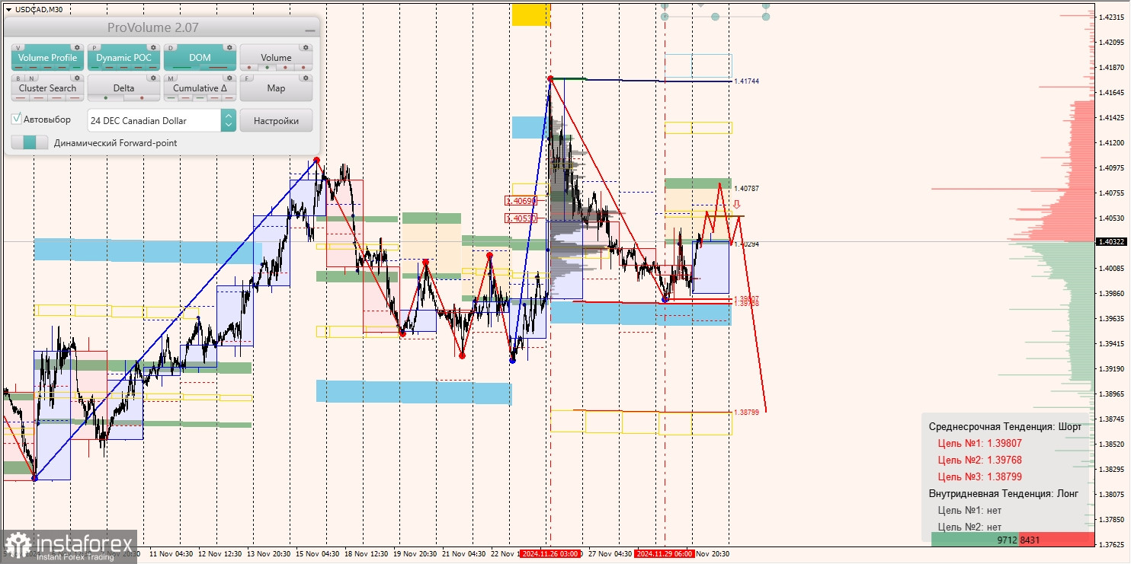Toggle the DOM button
This screenshot has height=564, width=1131.
pyautogui.click(x=200, y=58)
